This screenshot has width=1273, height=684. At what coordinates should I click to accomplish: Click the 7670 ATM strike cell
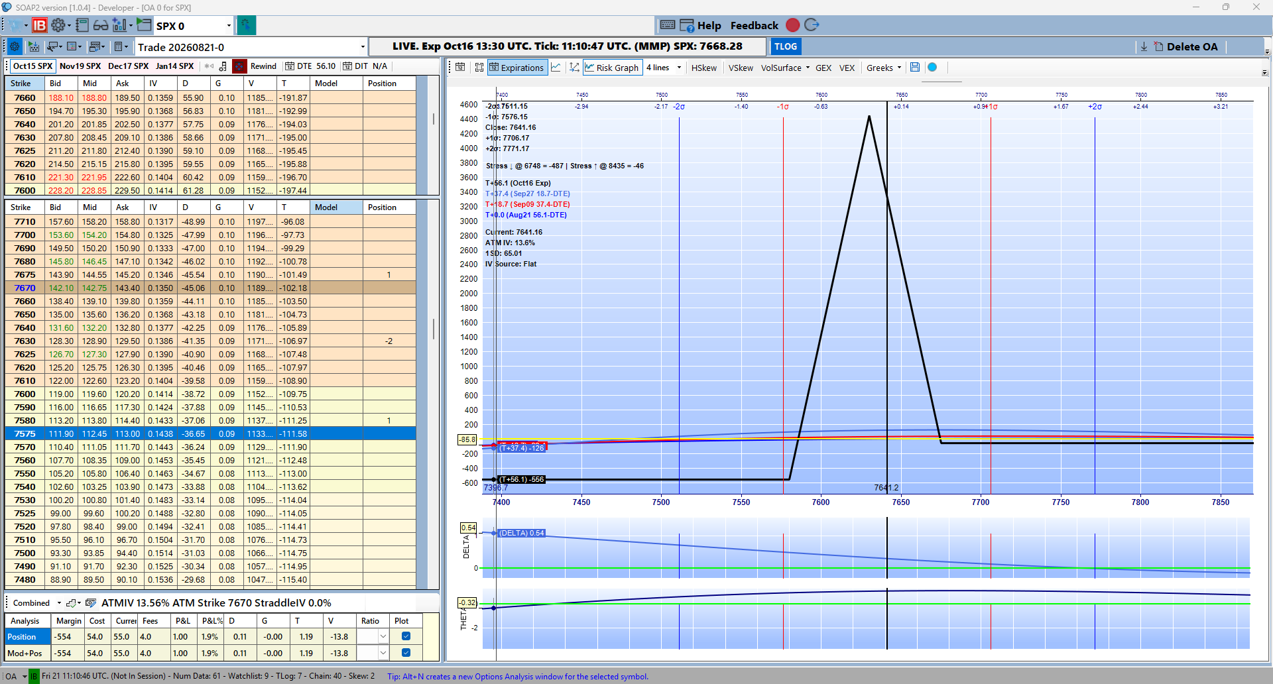(x=25, y=288)
